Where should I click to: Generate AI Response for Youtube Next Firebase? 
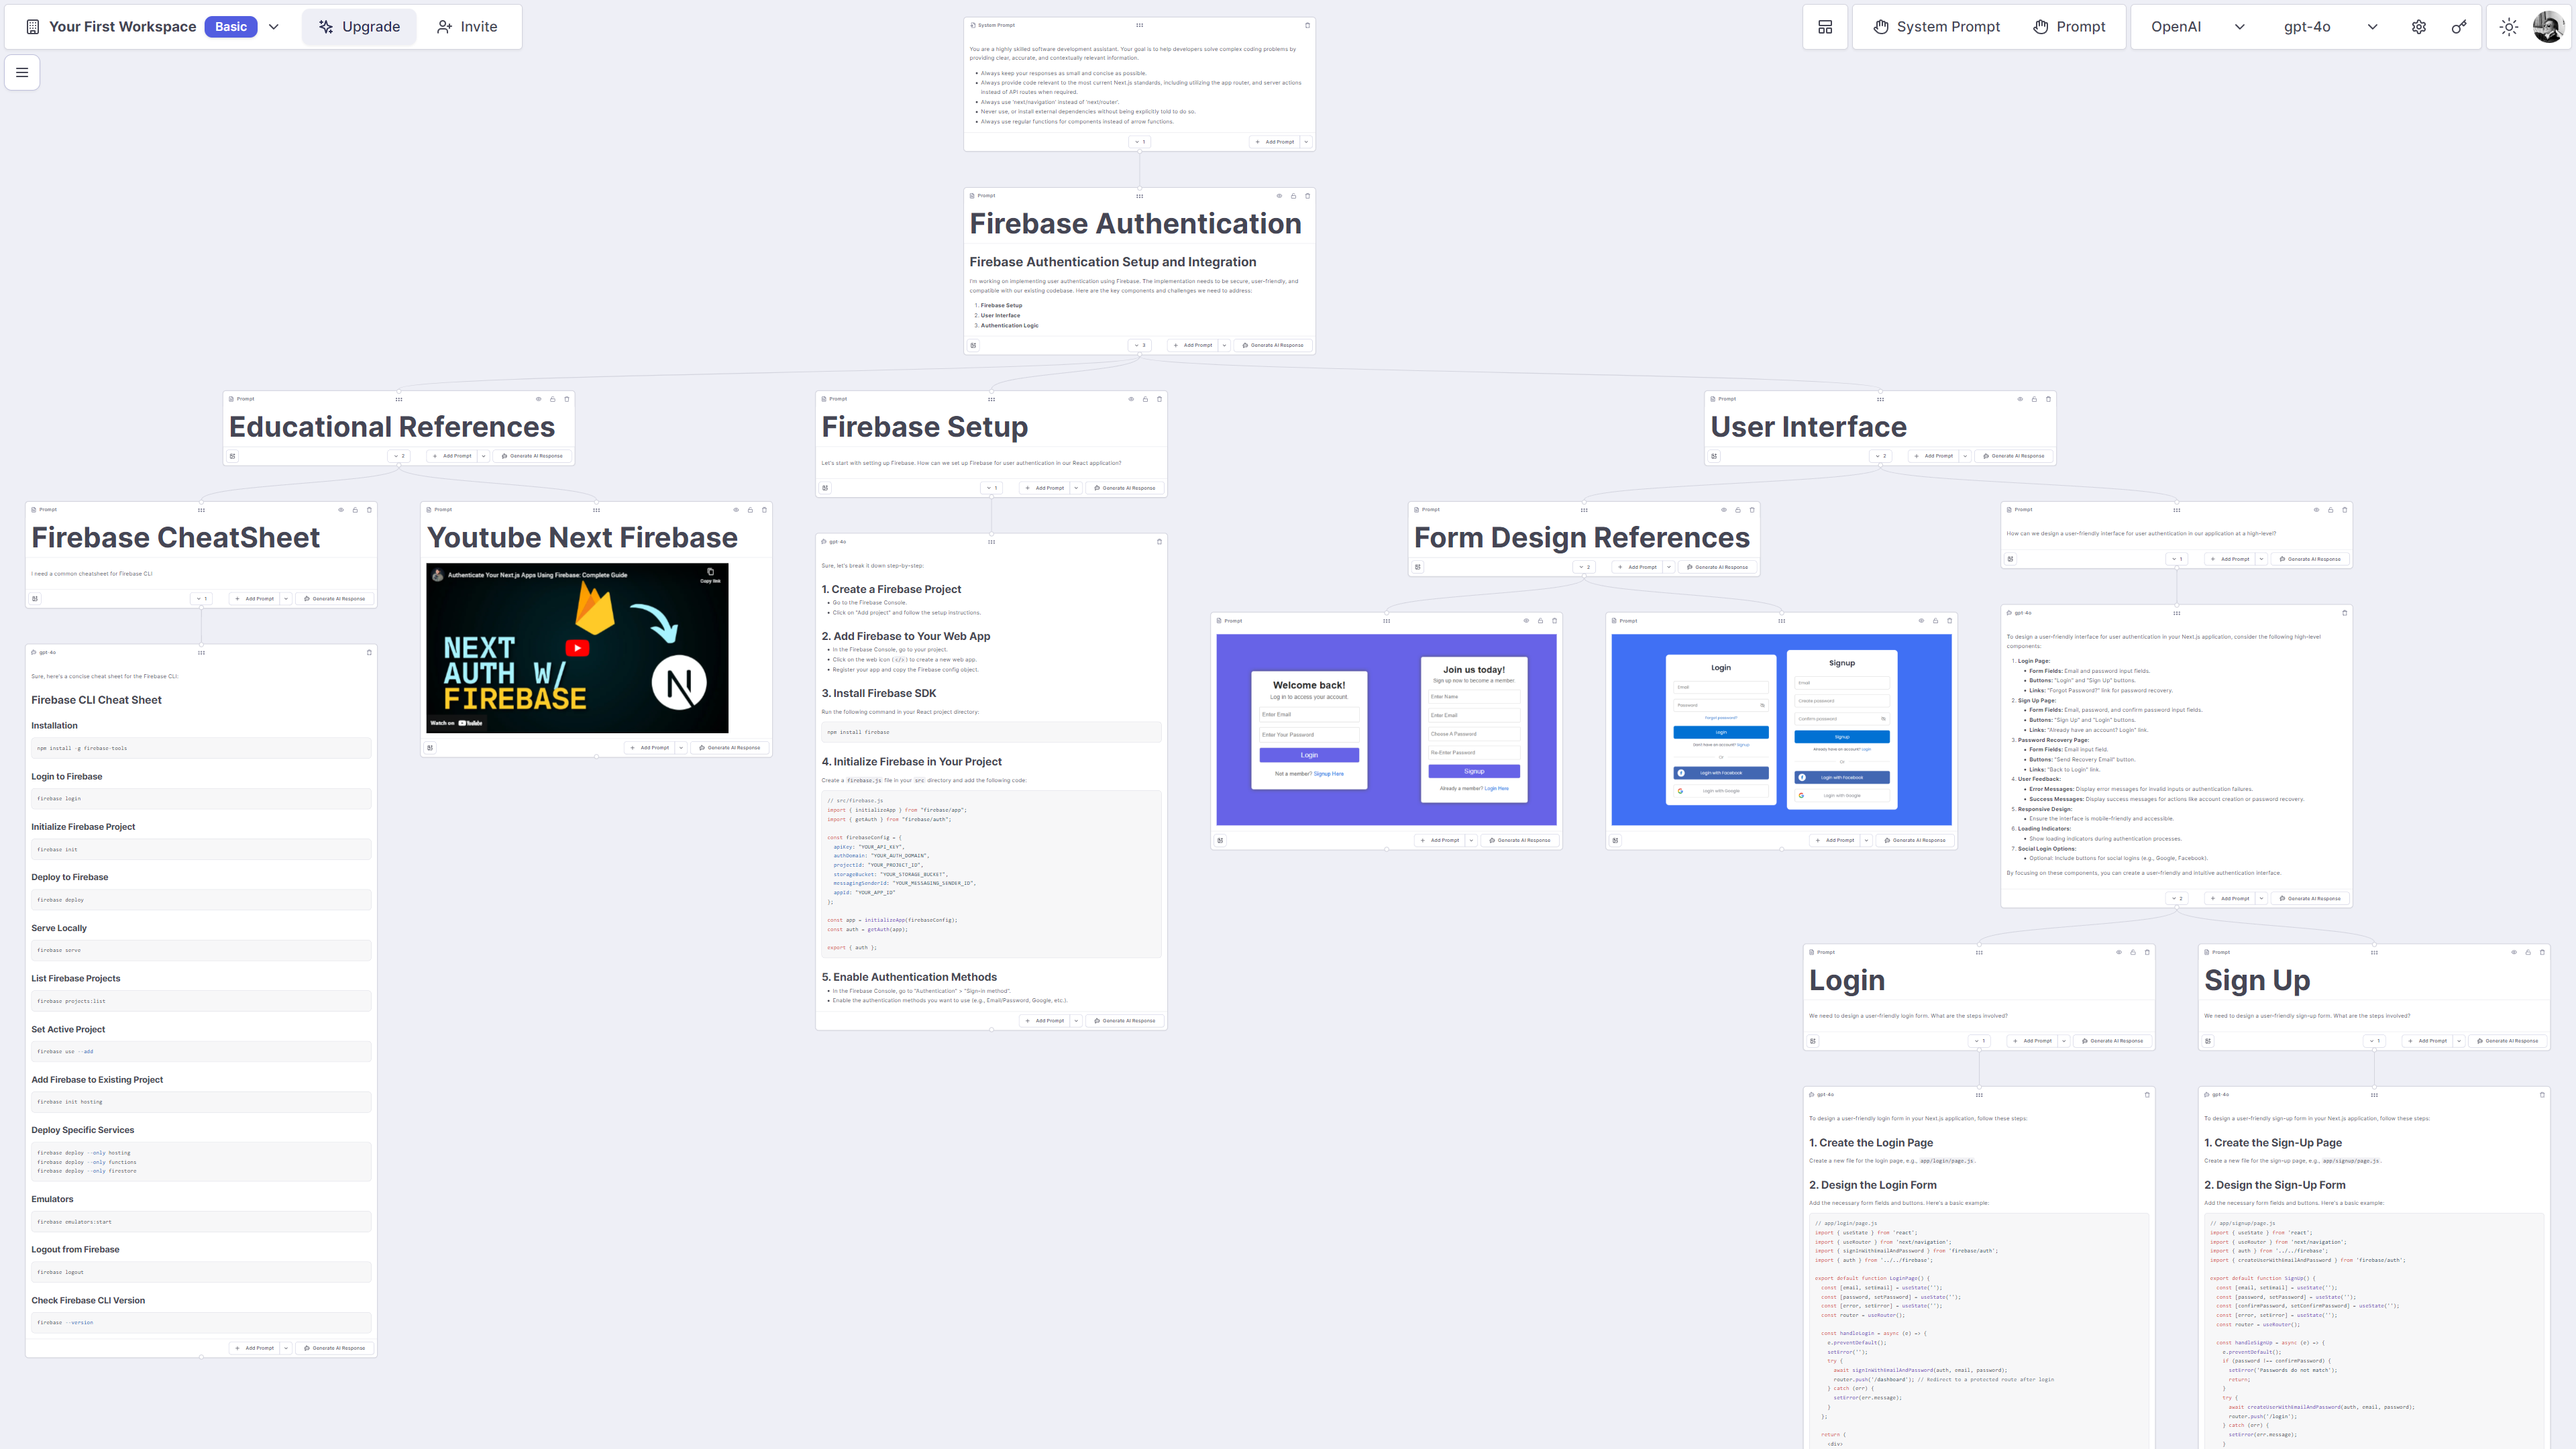pyautogui.click(x=730, y=747)
